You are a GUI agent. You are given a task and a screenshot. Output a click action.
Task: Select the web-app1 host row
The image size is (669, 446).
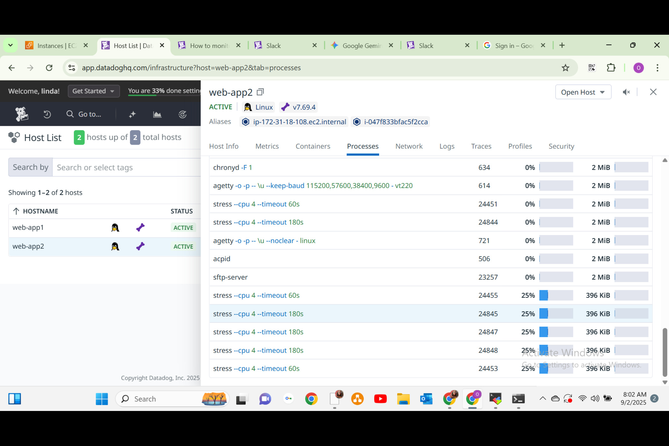104,228
